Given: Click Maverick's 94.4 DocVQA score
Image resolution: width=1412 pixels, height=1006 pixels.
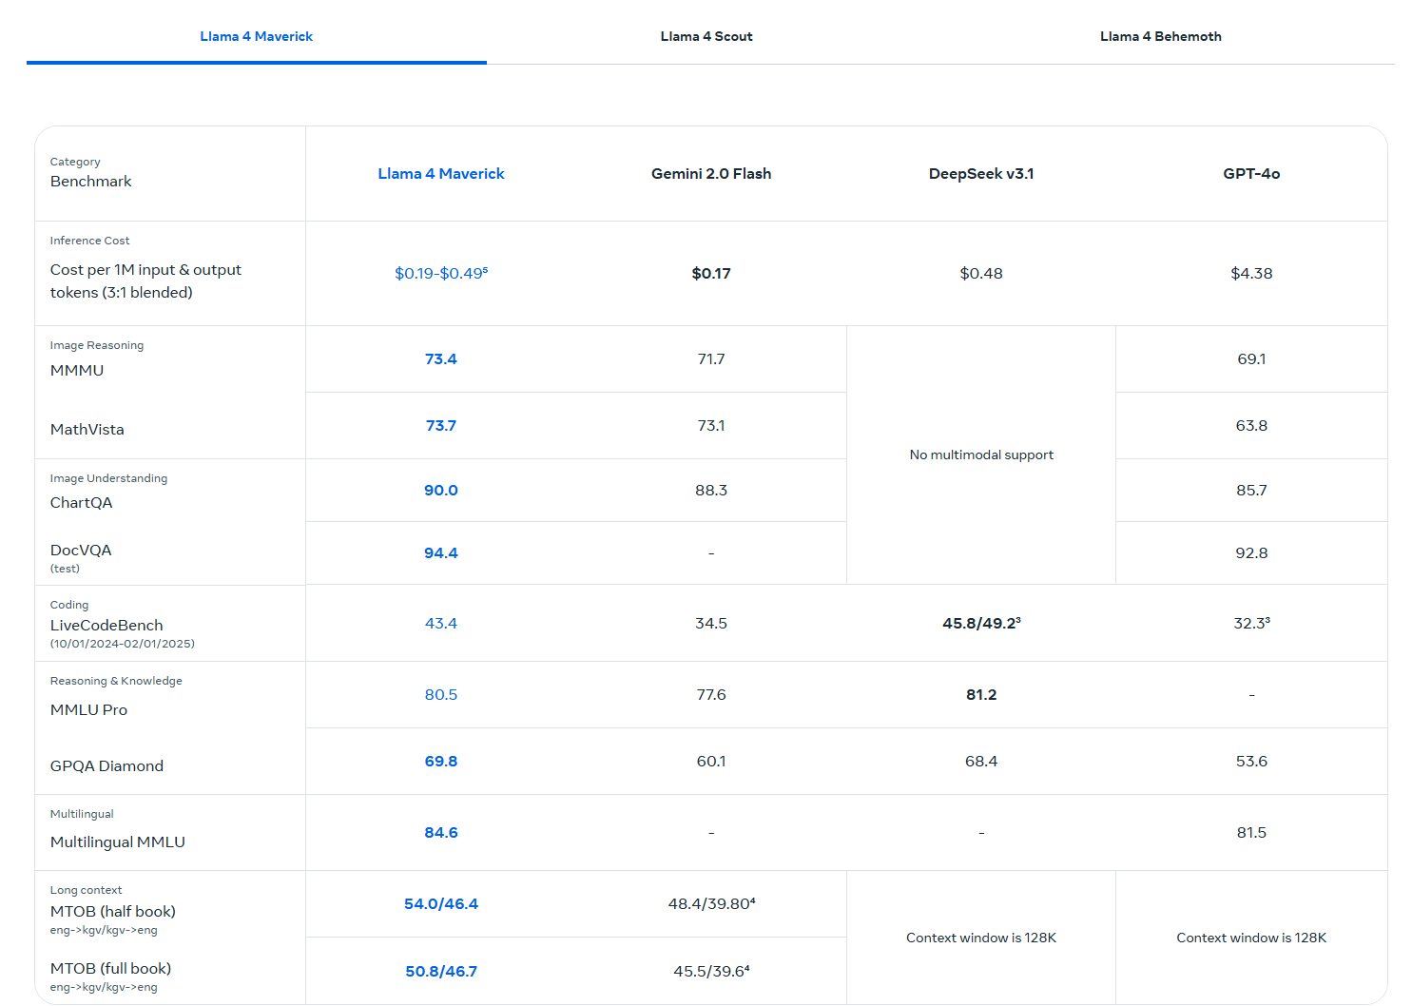Looking at the screenshot, I should [440, 552].
